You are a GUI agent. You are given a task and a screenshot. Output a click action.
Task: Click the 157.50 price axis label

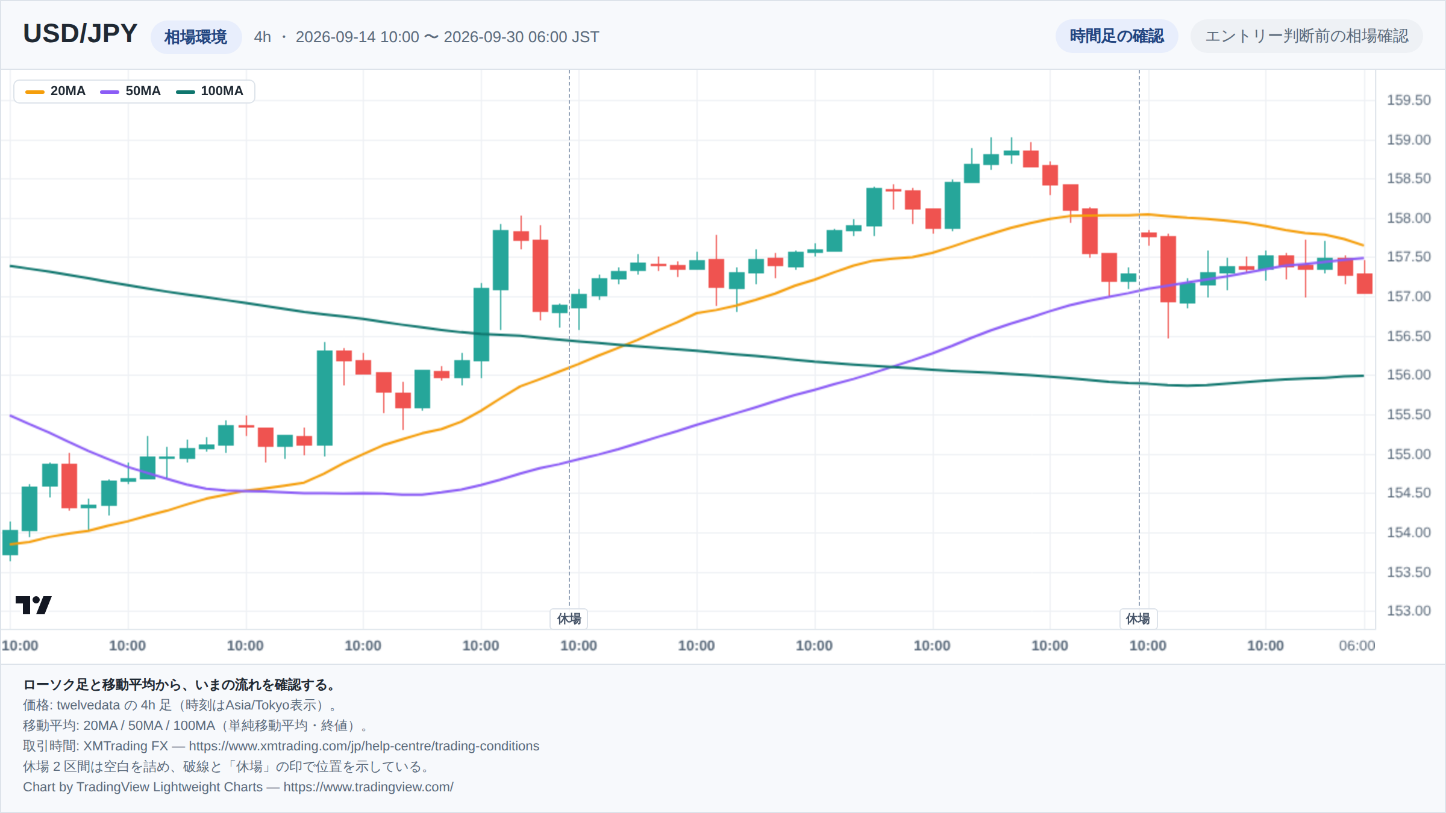click(x=1409, y=257)
